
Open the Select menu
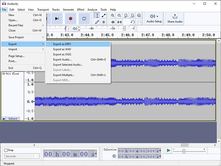tap(21, 10)
